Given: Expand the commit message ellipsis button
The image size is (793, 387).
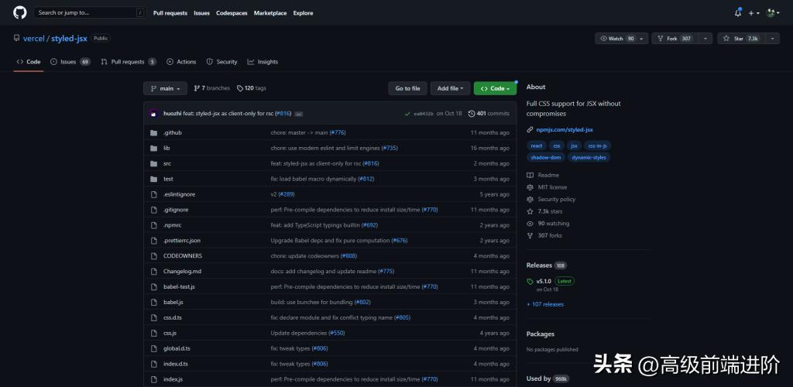Looking at the screenshot, I should 299,114.
